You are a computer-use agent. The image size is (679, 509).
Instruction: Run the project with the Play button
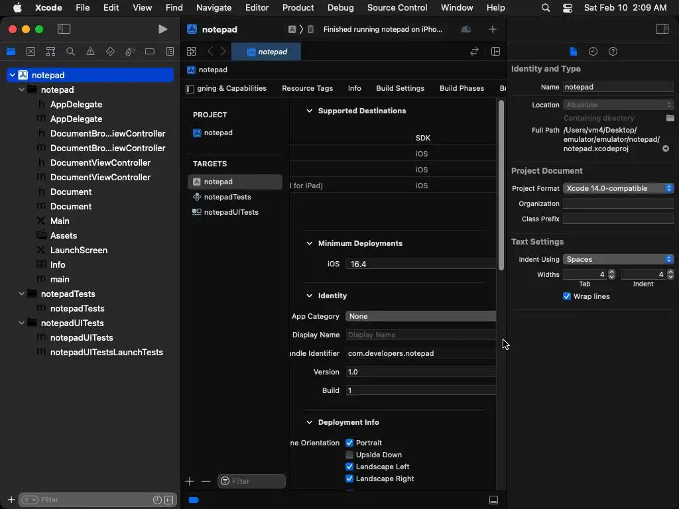163,29
